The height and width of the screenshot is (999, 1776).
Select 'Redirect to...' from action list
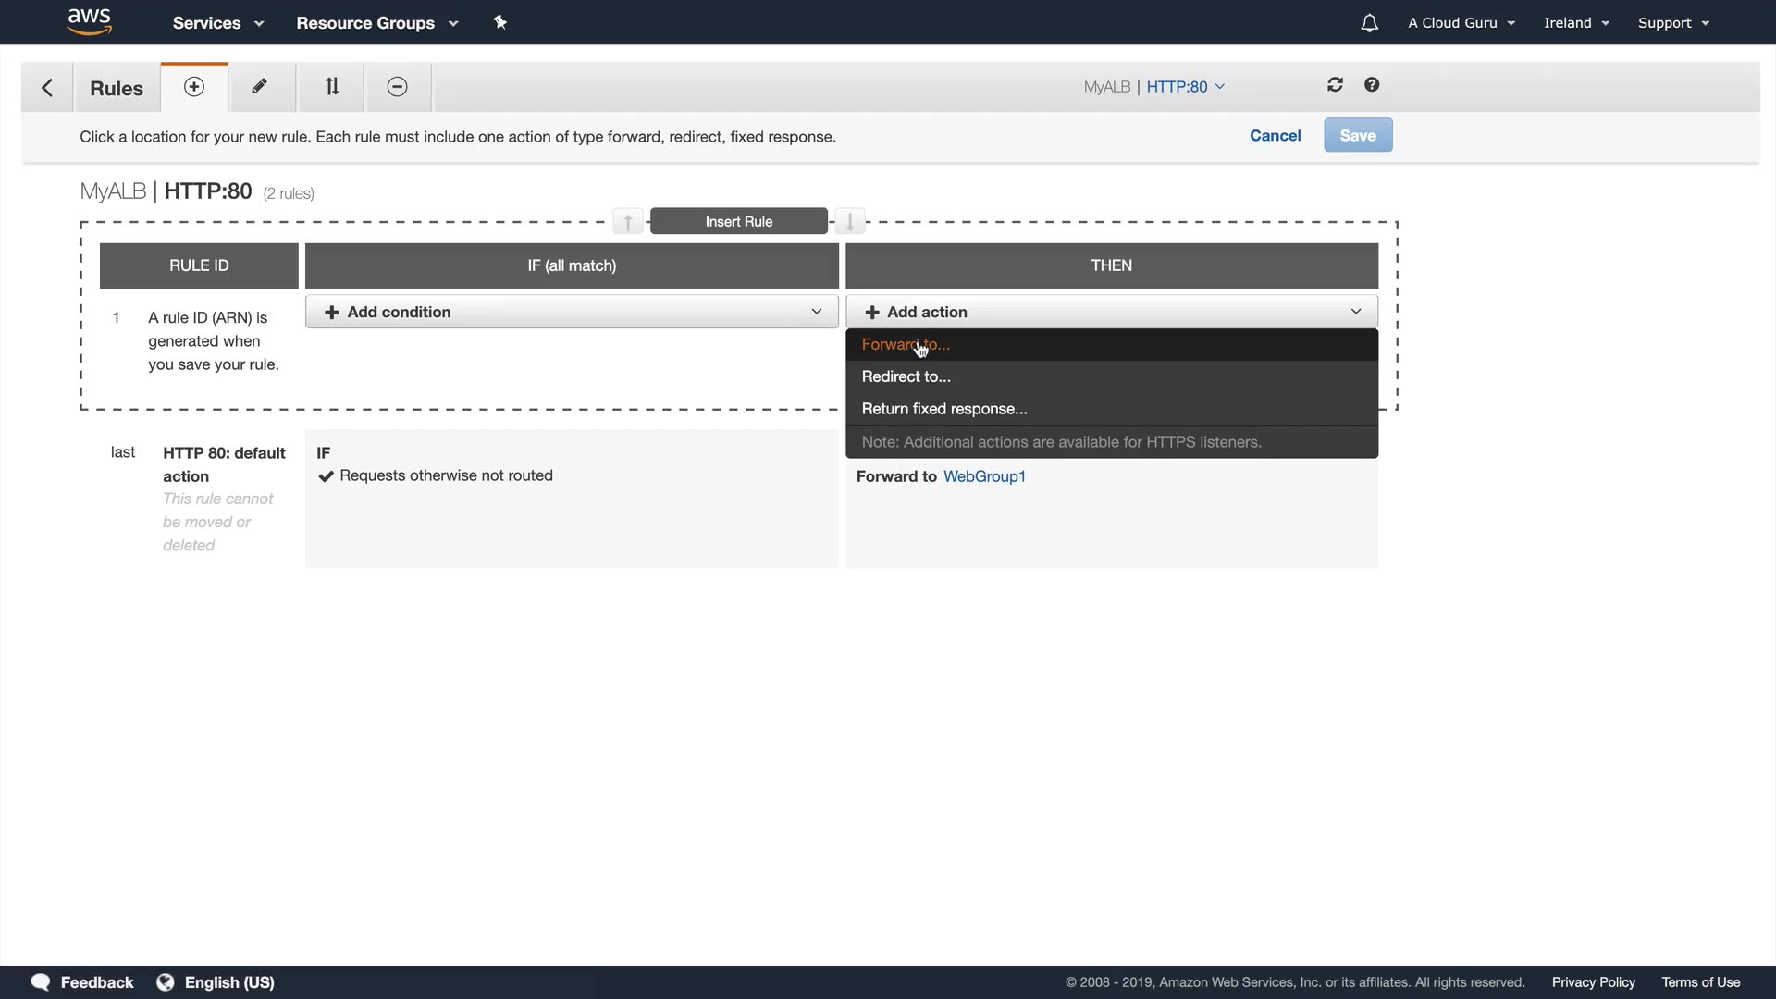(x=906, y=376)
